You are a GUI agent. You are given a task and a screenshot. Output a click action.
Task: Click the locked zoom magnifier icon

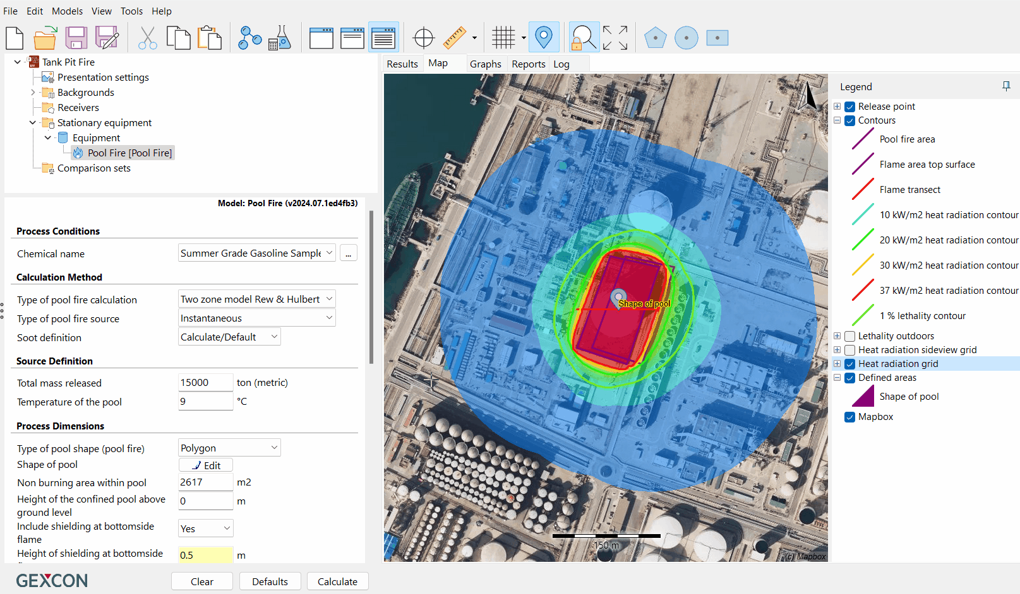pyautogui.click(x=584, y=38)
